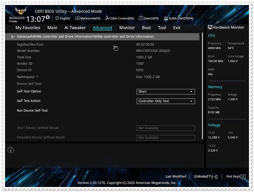Click Short Device Selftest Result field
The image size is (254, 192).
coord(165,128)
